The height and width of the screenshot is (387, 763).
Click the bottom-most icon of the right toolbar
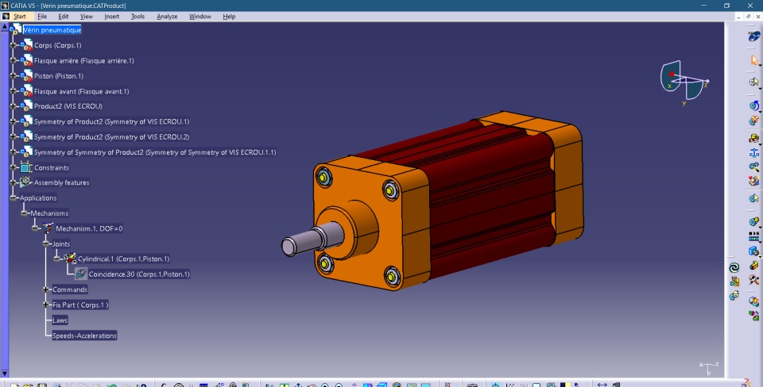753,316
